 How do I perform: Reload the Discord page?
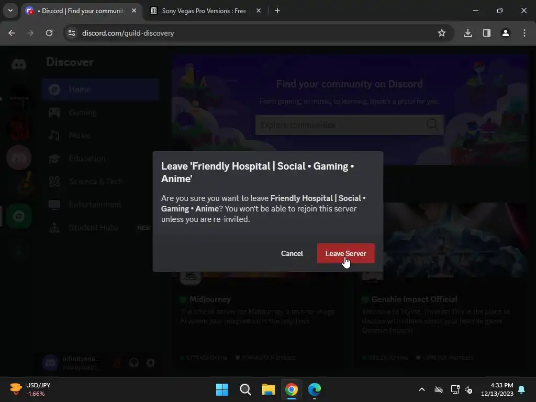coord(49,33)
